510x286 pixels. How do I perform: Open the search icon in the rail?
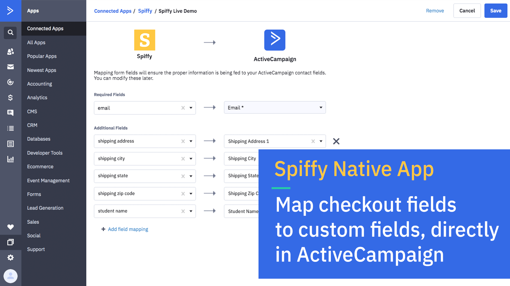tap(11, 32)
